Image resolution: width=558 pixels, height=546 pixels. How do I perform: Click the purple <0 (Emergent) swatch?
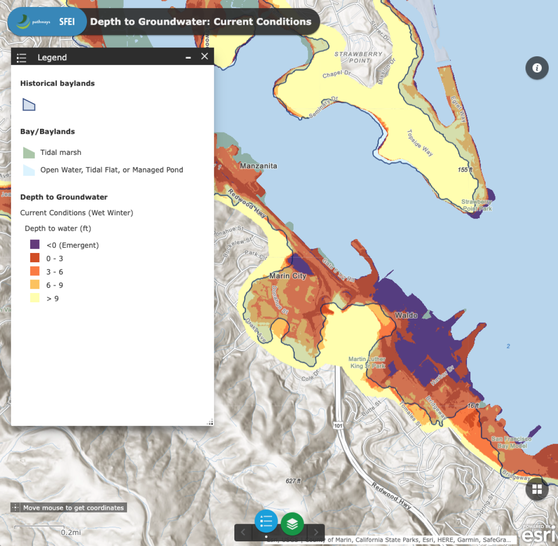35,245
